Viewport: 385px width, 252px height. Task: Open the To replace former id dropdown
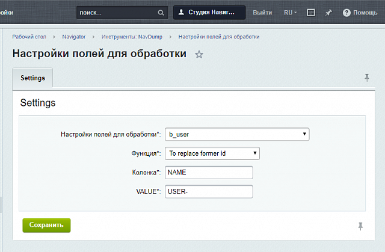point(212,153)
